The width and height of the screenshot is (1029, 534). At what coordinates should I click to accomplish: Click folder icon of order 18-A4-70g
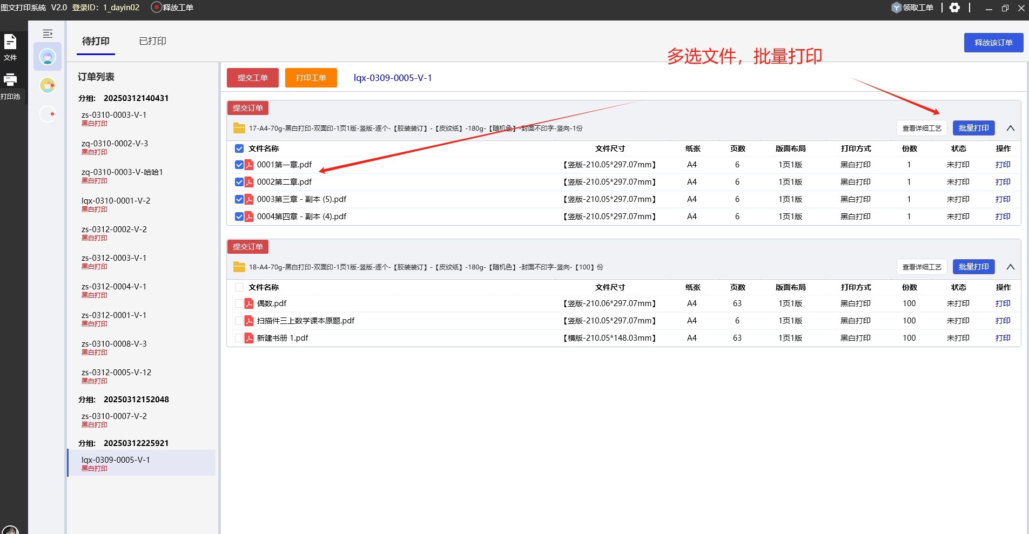[239, 267]
